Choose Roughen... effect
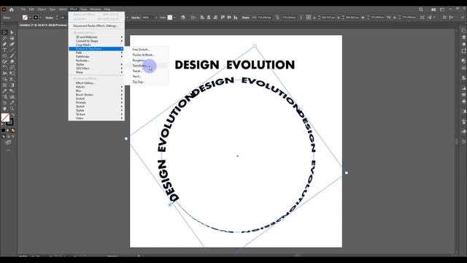The height and width of the screenshot is (263, 467). pos(146,60)
